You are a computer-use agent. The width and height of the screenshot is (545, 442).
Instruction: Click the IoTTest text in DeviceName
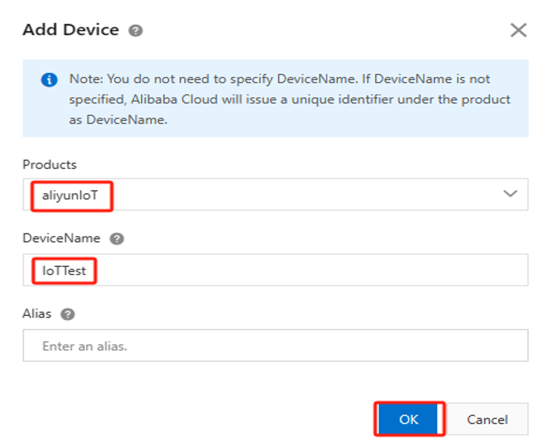[x=64, y=270]
